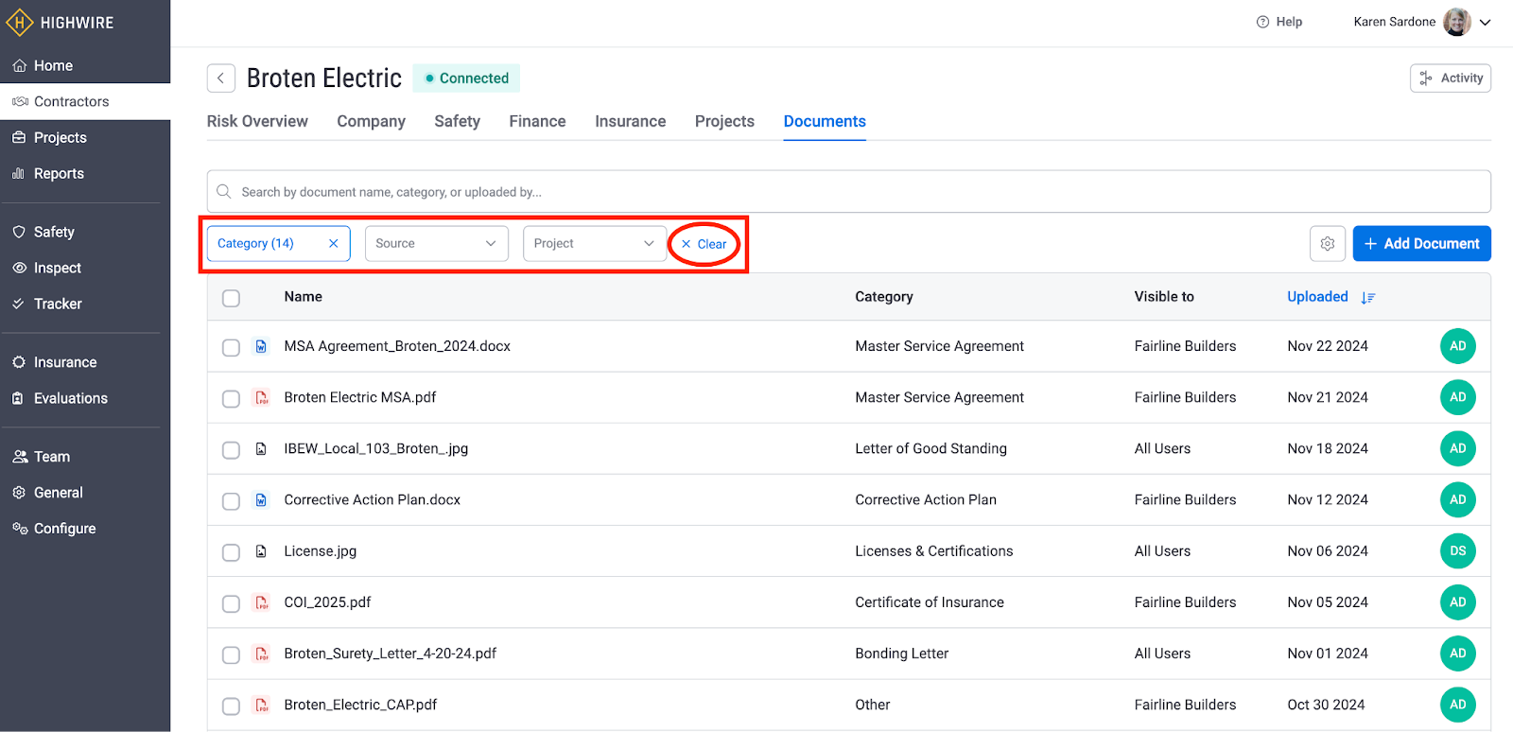This screenshot has width=1513, height=732.
Task: Click 'Letter of Good Standing' category cell
Action: [930, 448]
